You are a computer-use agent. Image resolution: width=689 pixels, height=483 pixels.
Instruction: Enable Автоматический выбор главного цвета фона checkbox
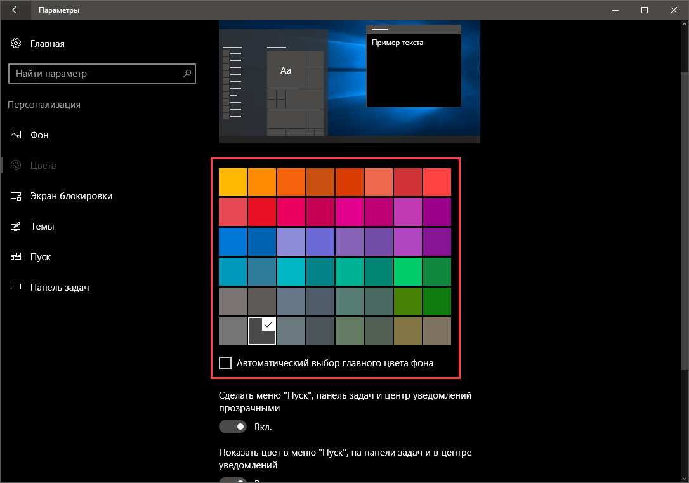coord(225,363)
